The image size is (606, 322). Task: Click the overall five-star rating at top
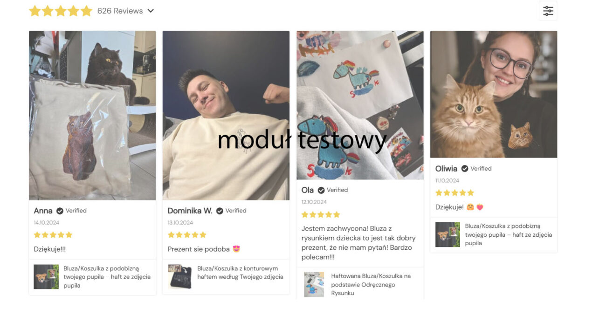tap(61, 11)
